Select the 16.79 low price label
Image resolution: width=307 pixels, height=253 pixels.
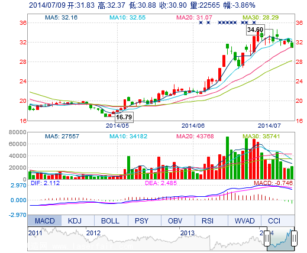point(124,117)
